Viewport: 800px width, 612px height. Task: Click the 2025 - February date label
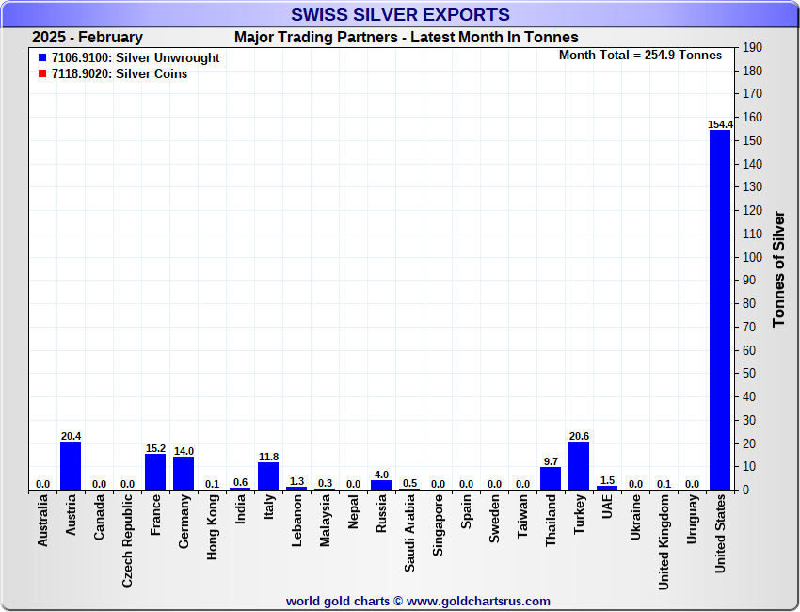[x=88, y=38]
